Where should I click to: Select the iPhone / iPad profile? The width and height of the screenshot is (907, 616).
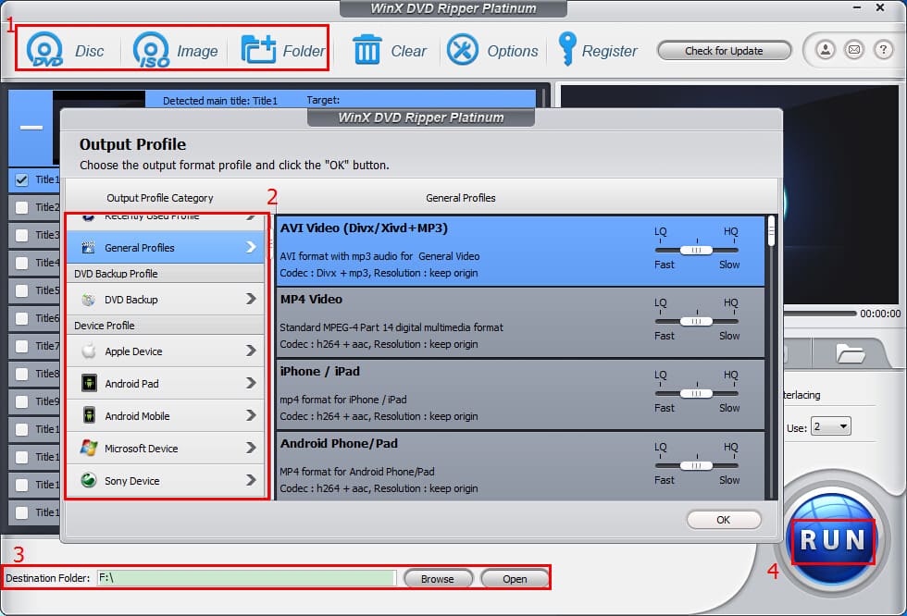click(520, 395)
